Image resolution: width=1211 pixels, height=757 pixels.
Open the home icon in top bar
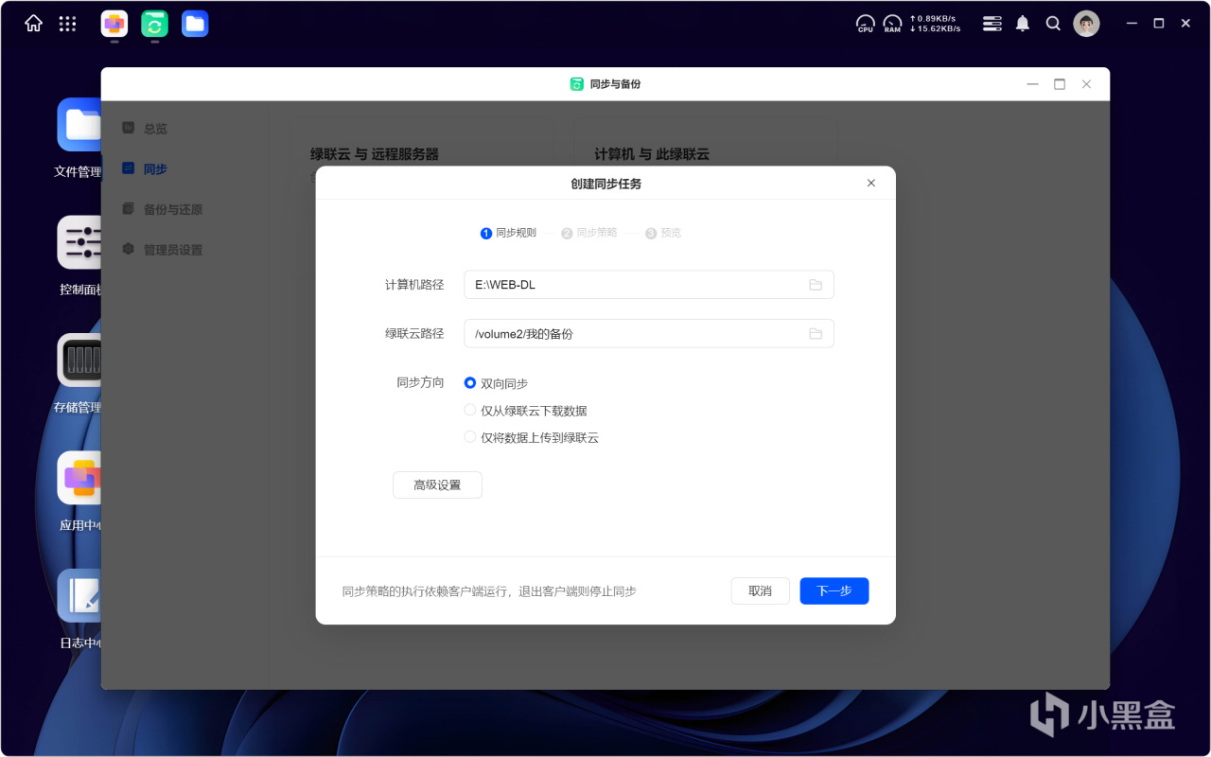click(33, 24)
